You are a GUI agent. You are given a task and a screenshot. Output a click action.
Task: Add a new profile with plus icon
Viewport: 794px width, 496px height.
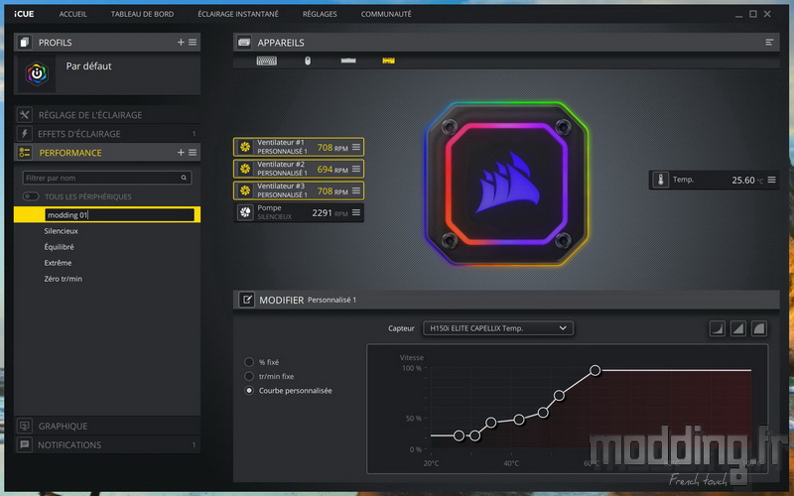click(x=181, y=43)
